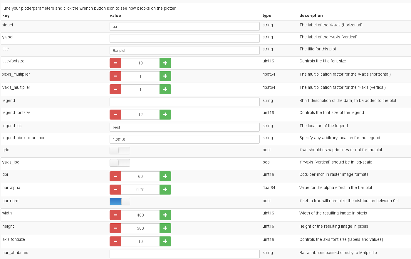Click the 'ylabel' key label

pos(8,37)
